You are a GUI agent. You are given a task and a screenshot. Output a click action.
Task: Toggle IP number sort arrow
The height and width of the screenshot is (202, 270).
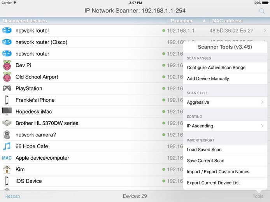[x=204, y=21]
